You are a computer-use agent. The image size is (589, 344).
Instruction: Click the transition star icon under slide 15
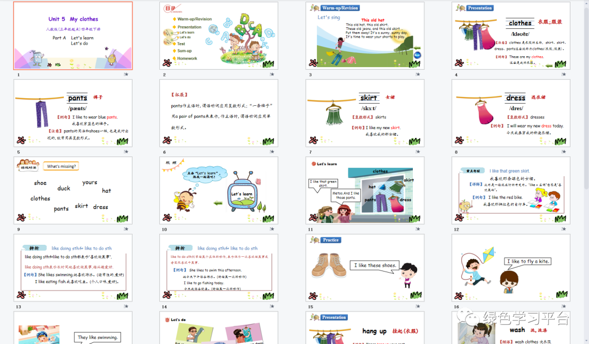point(418,306)
